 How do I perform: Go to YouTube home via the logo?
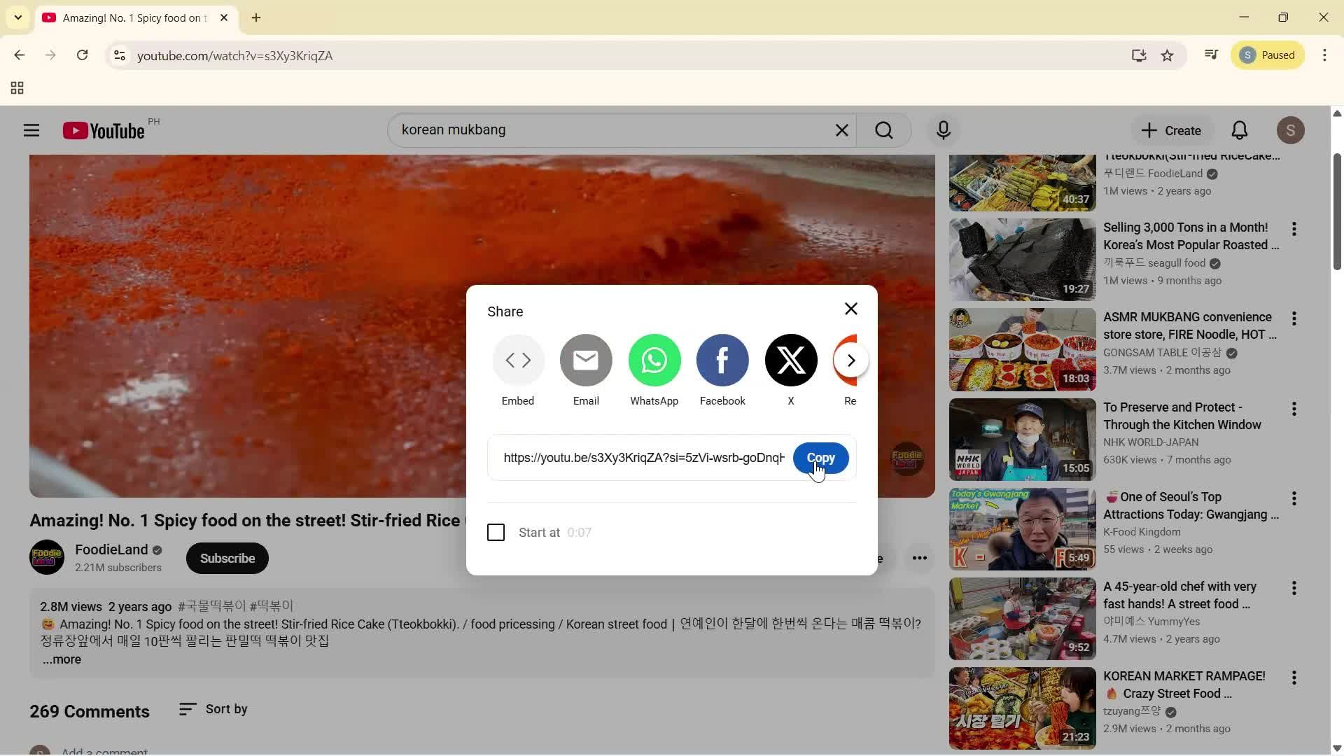click(102, 129)
